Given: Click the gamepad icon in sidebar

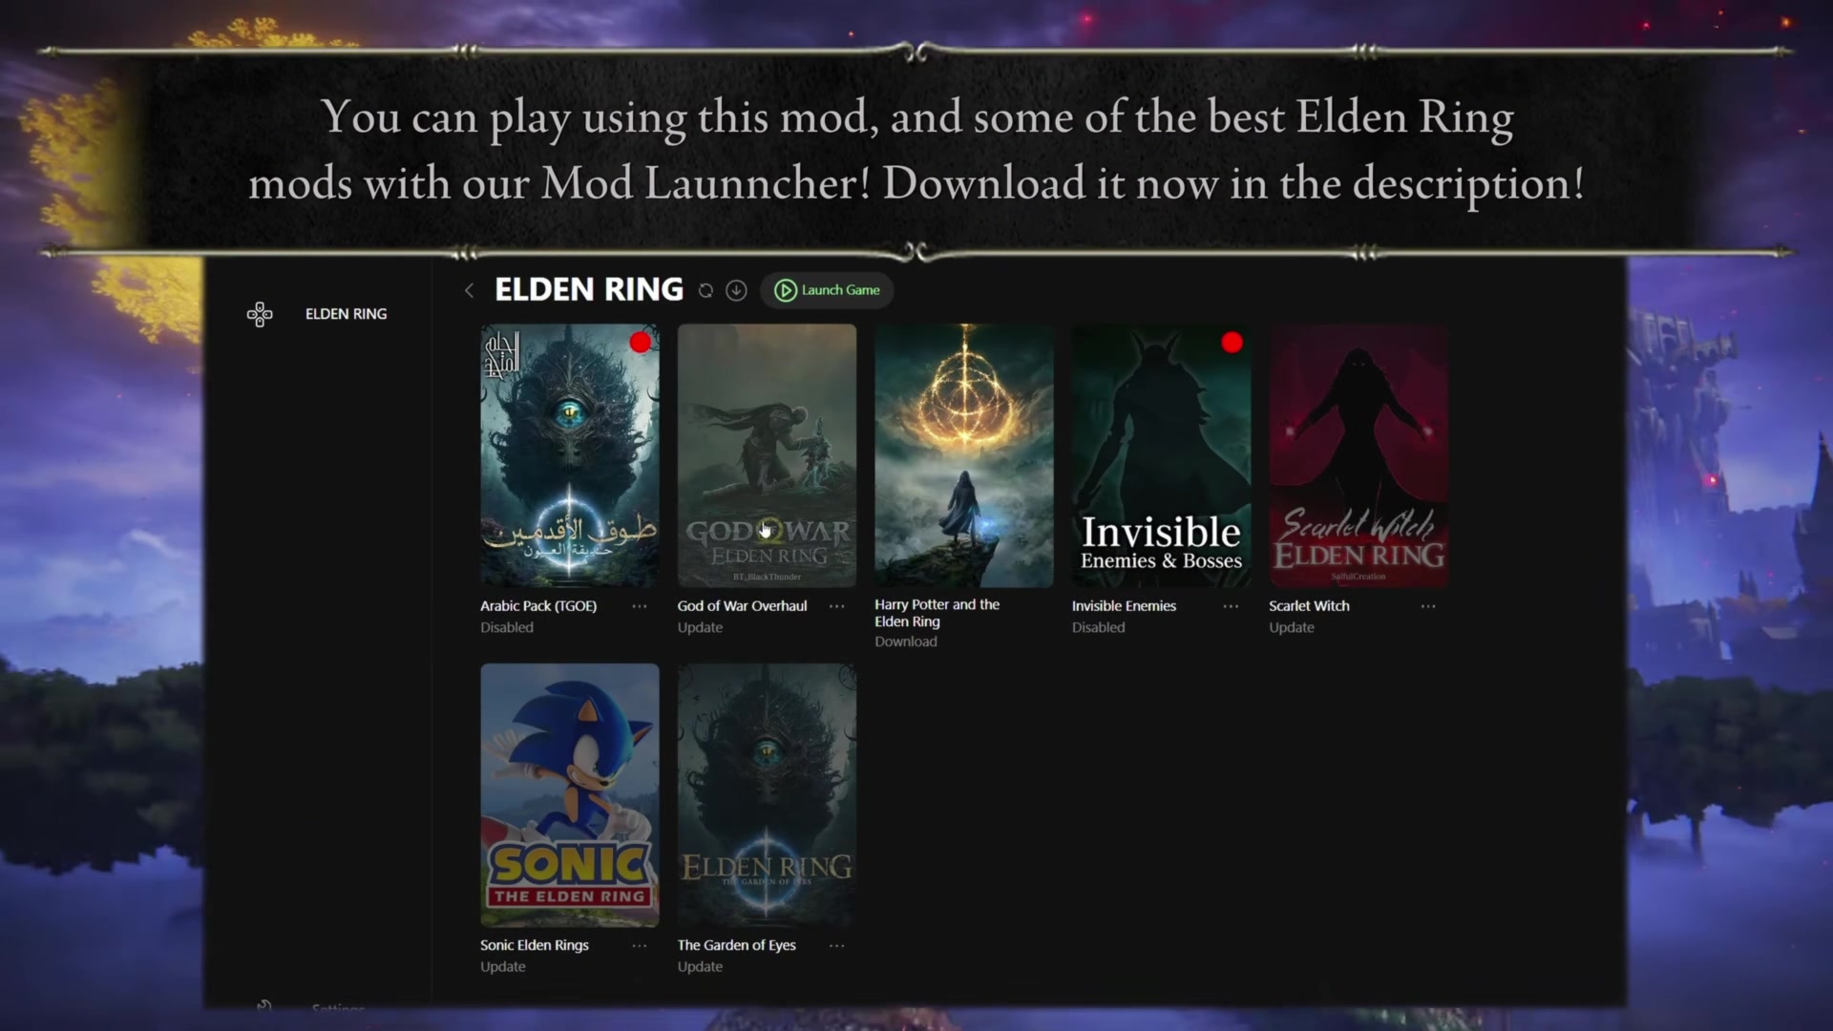Looking at the screenshot, I should coord(260,314).
